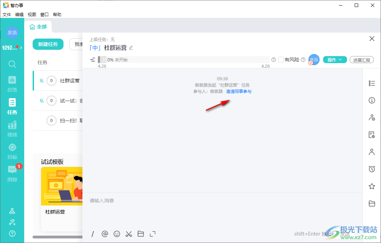This screenshot has width=381, height=243.
Task: Click the 我参 filter button
Action: [x=76, y=44]
